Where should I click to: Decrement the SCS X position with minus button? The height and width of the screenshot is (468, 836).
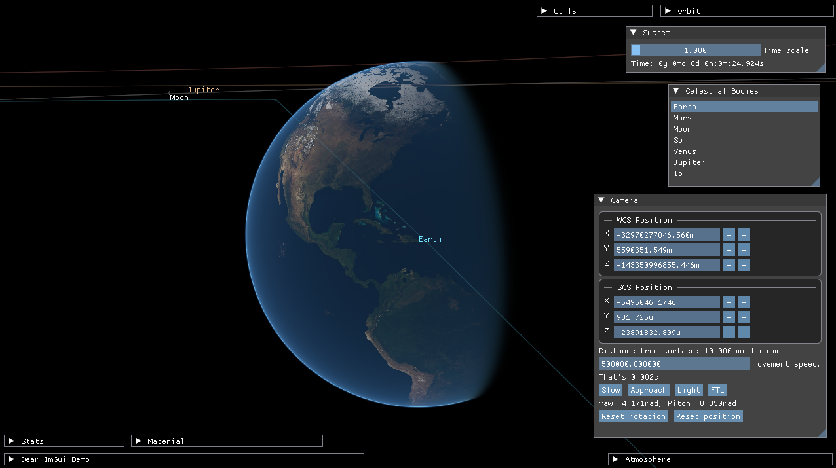729,302
